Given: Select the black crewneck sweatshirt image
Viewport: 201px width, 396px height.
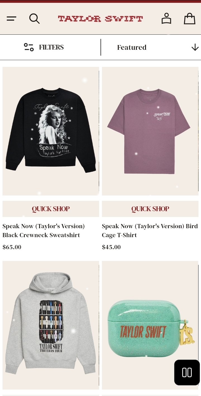Looking at the screenshot, I should 51,131.
